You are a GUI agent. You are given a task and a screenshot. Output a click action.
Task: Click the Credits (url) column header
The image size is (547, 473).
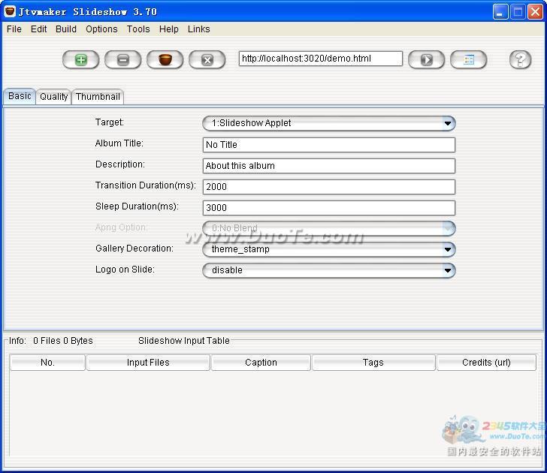point(486,363)
